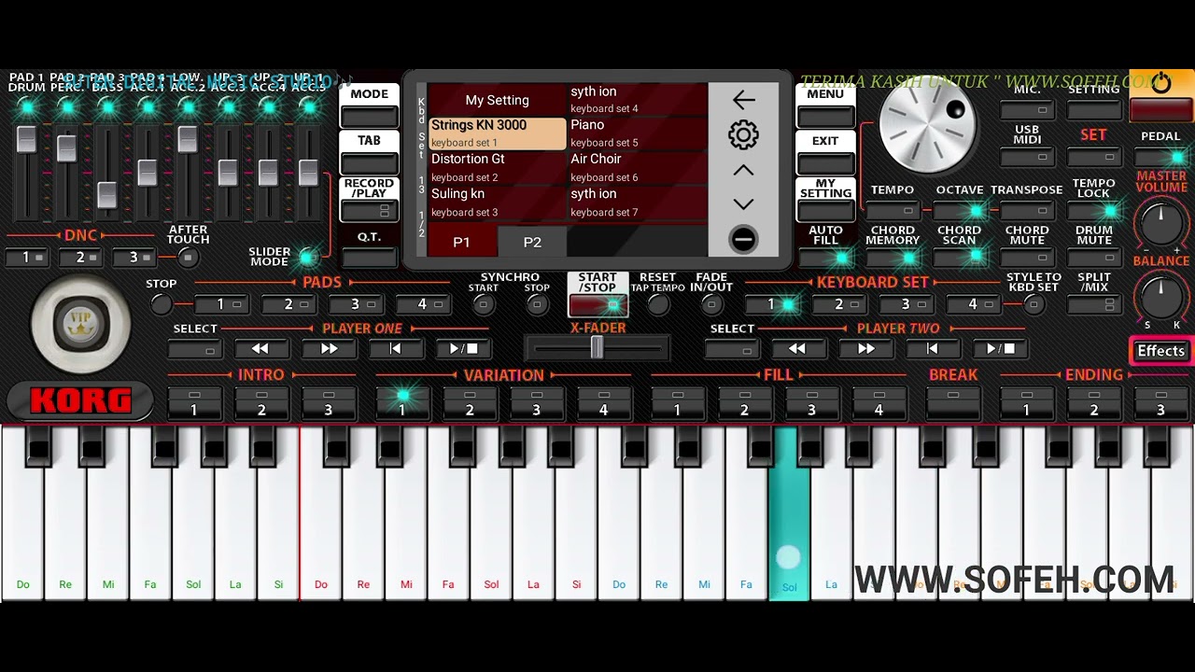This screenshot has width=1195, height=672.
Task: Switch to the P1 page tab
Action: pyautogui.click(x=461, y=242)
